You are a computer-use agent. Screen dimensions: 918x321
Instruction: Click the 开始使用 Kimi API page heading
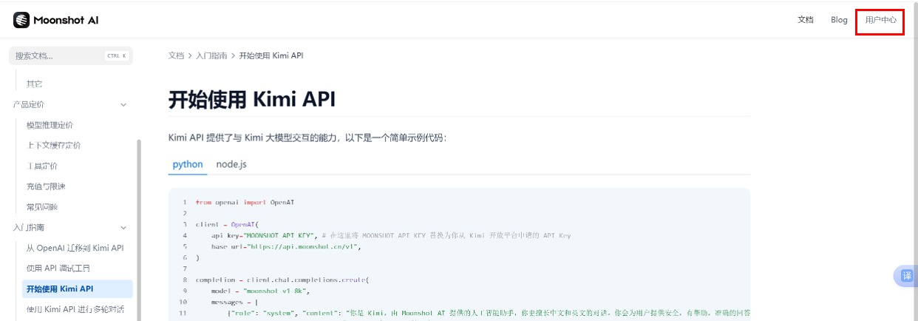pyautogui.click(x=252, y=99)
